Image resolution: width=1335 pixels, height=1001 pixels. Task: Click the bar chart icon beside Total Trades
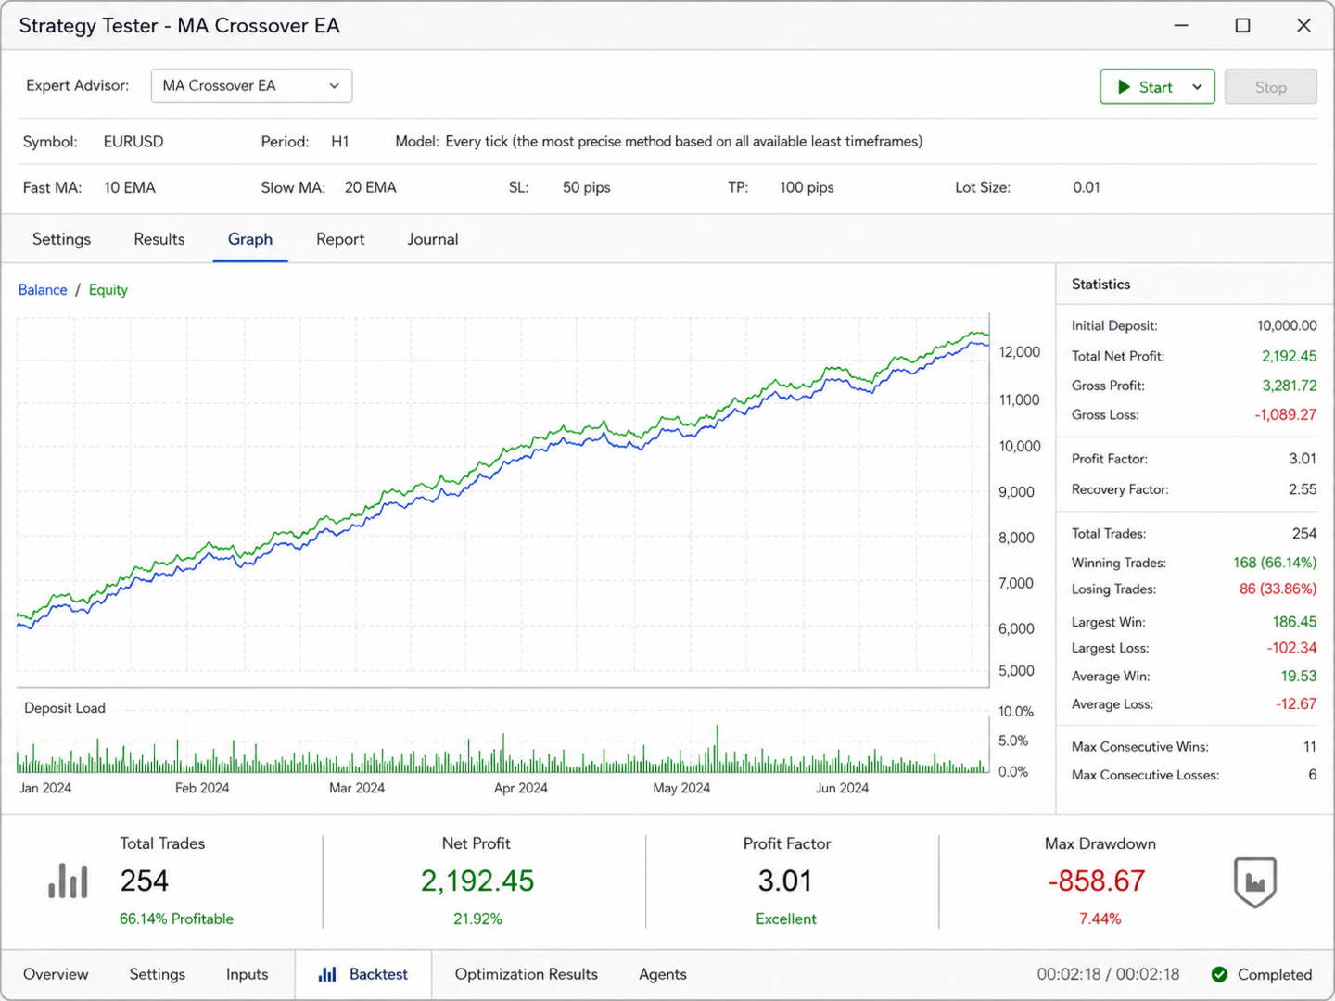tap(68, 881)
